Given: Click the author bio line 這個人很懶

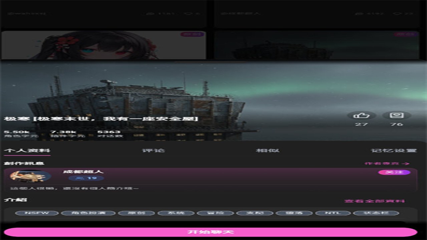Looking at the screenshot, I should 74,189.
